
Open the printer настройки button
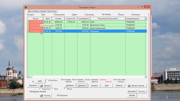coord(45,95)
